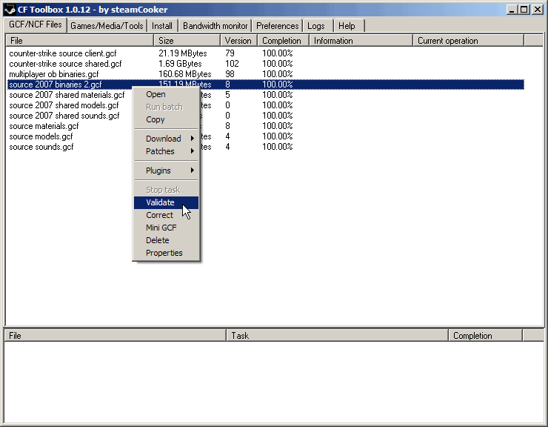Click Completion column header in bottom panel

point(486,336)
